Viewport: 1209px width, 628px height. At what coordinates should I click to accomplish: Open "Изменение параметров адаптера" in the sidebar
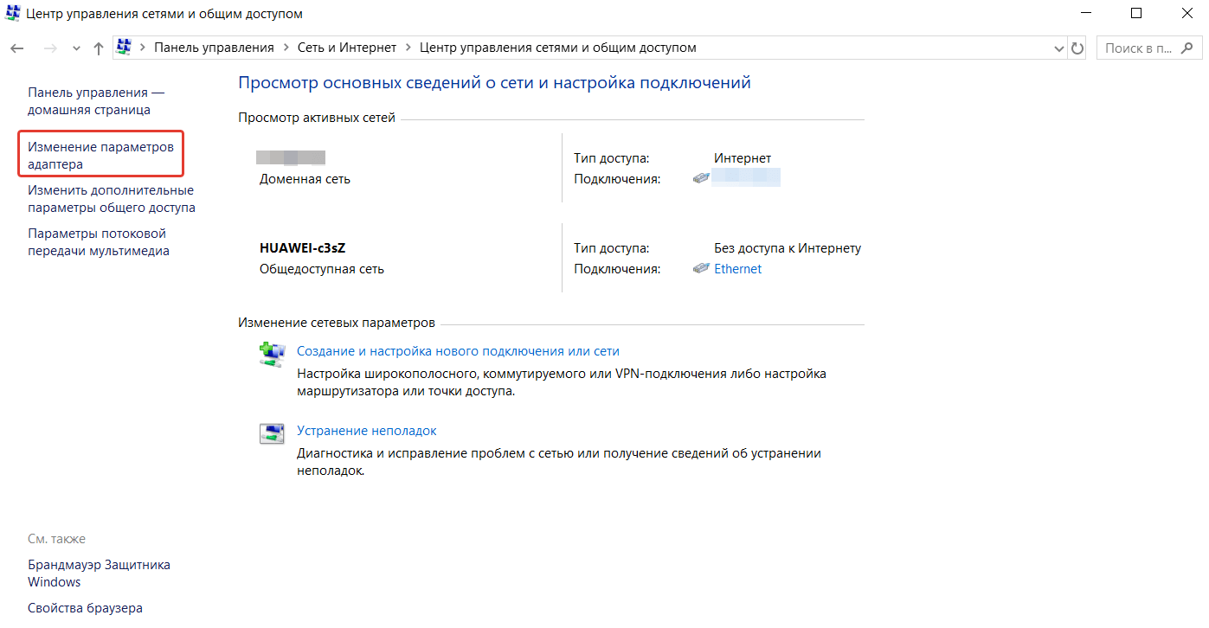(100, 156)
